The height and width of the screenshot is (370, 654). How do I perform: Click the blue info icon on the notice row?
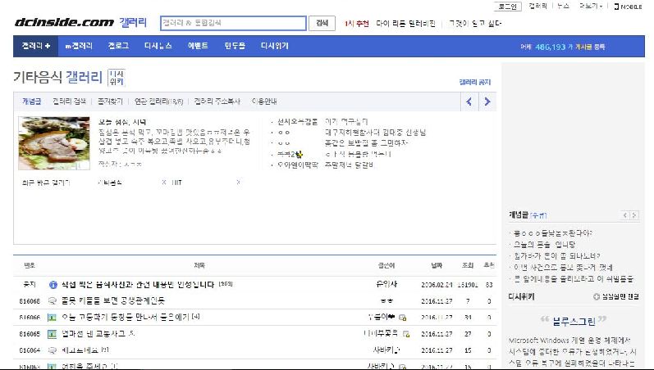[53, 285]
